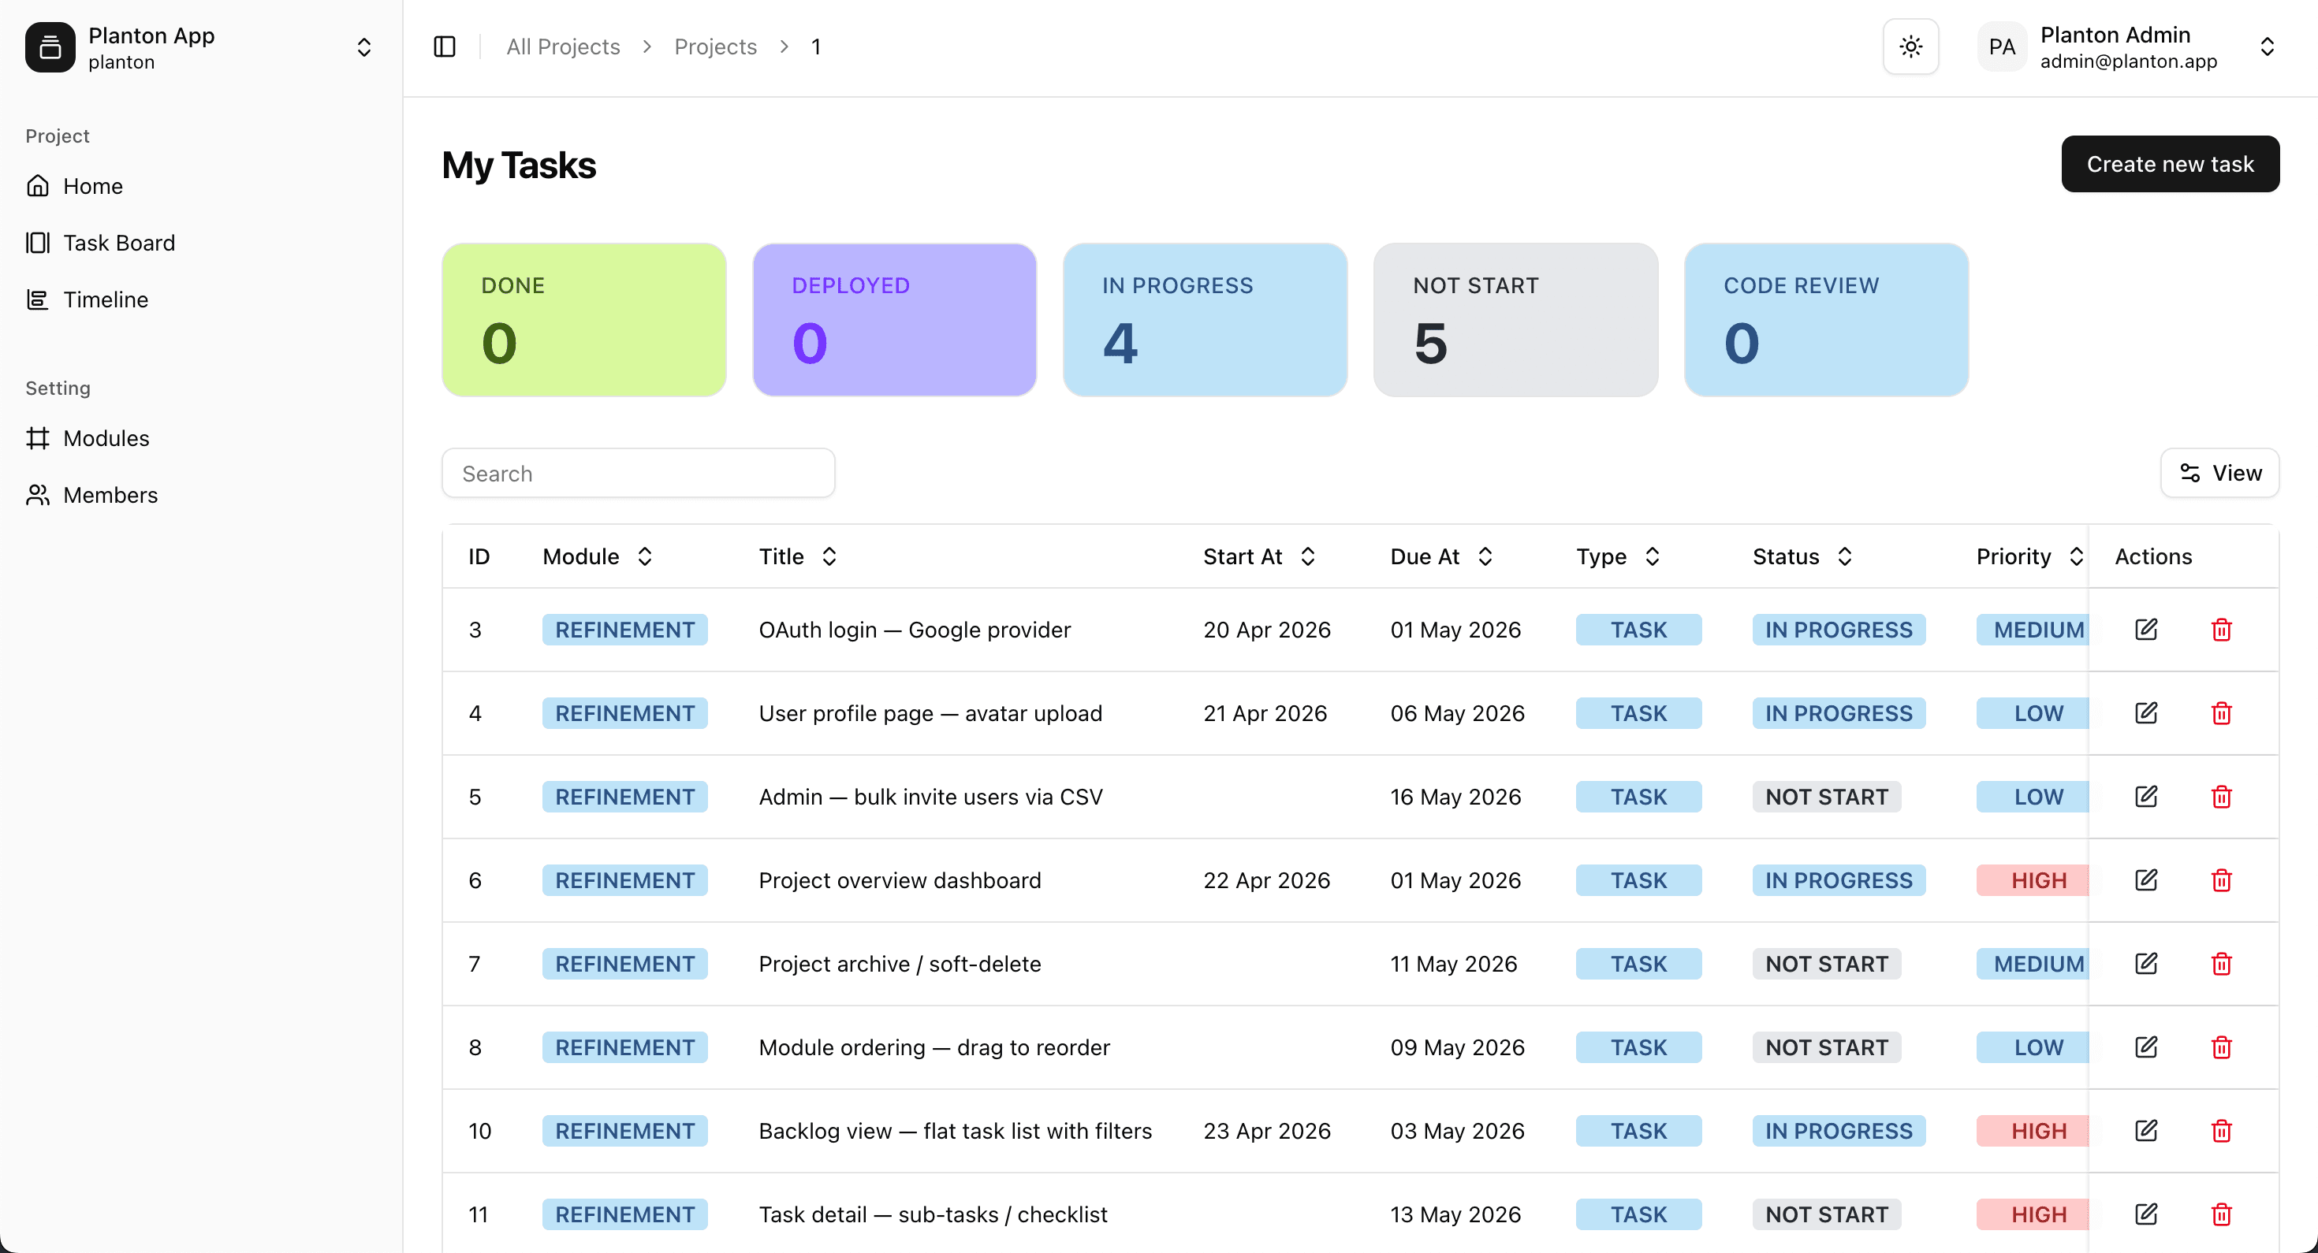Open the View column options
This screenshot has width=2318, height=1253.
point(2219,473)
